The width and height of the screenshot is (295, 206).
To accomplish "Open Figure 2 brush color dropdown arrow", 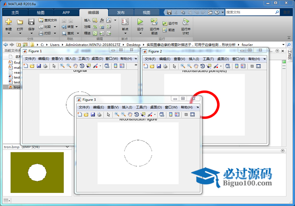I will (221, 66).
